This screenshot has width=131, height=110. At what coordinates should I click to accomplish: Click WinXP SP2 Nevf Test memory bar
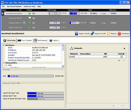pyautogui.click(x=45, y=93)
